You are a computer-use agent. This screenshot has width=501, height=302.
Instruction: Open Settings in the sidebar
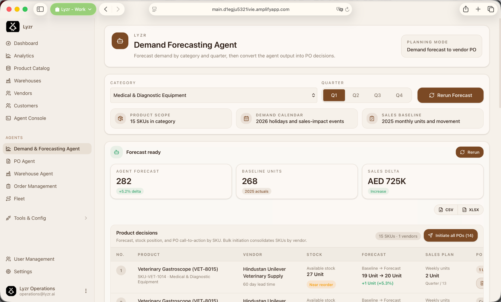pyautogui.click(x=47, y=272)
